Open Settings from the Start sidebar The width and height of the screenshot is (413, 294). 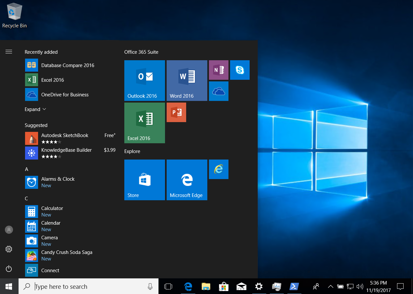(x=9, y=249)
